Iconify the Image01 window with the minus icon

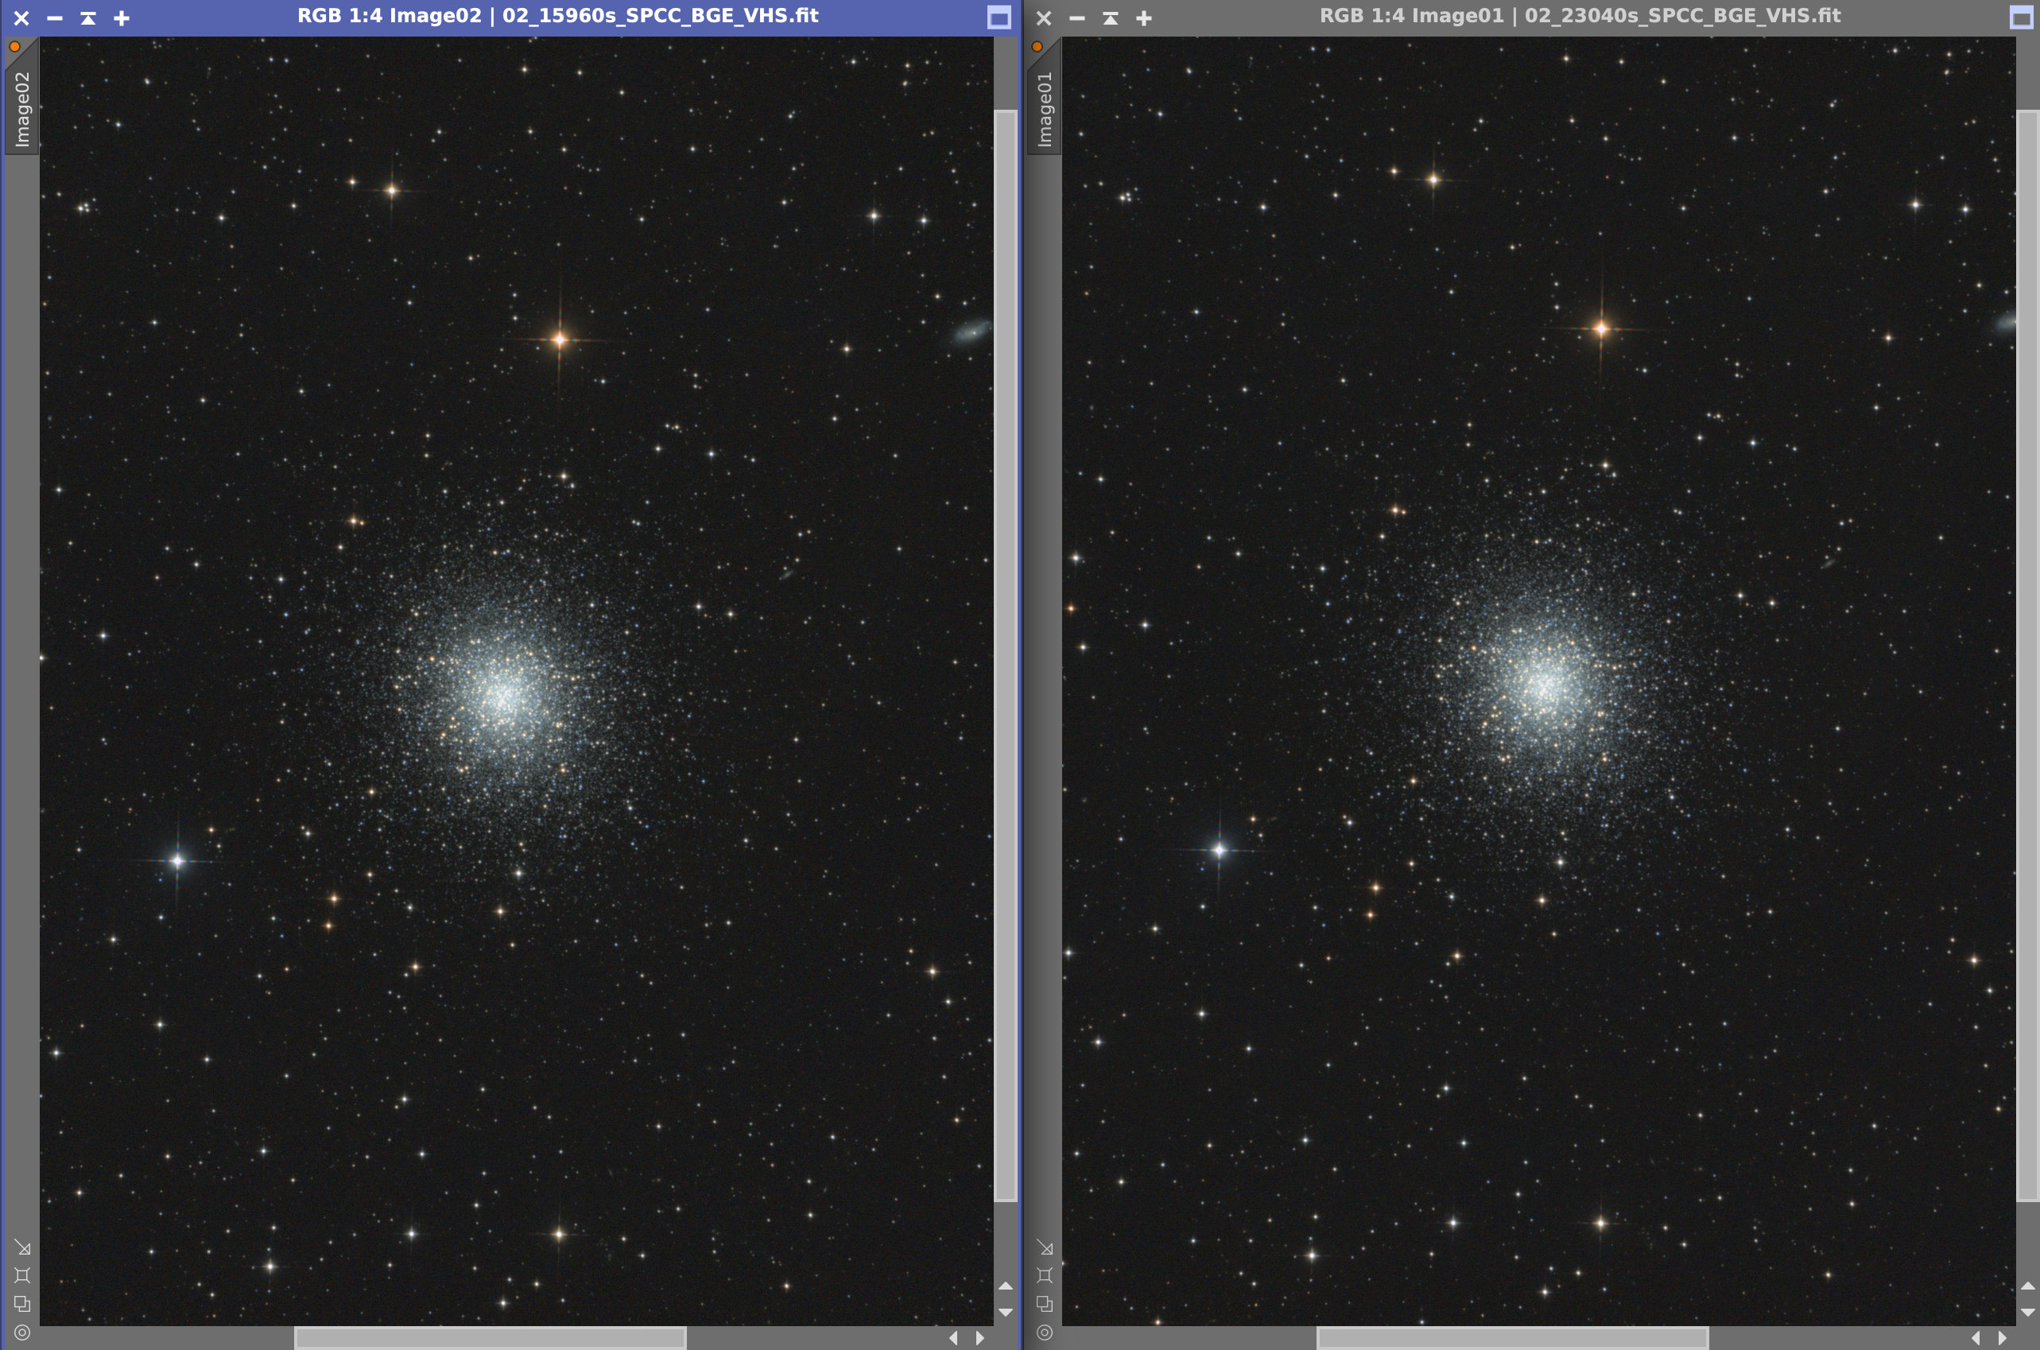pyautogui.click(x=1076, y=18)
